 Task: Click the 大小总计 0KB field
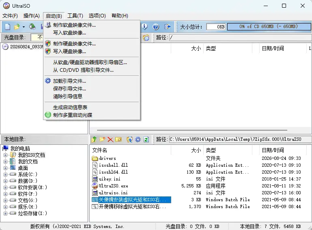[216, 27]
